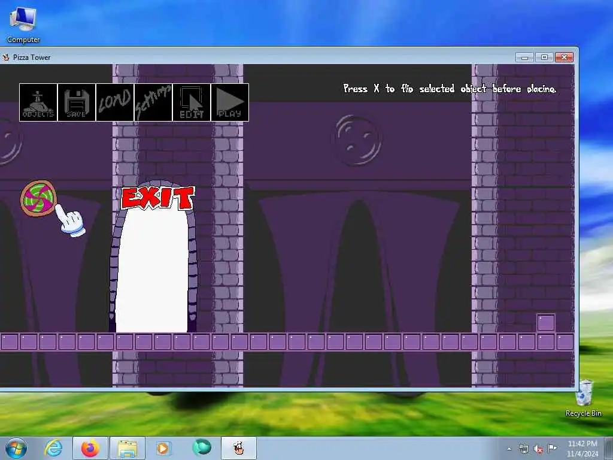
Task: Select the Pizza Tower taskbar button
Action: click(x=239, y=448)
